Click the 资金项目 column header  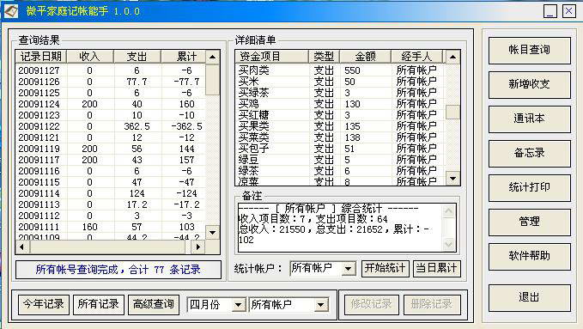point(272,57)
